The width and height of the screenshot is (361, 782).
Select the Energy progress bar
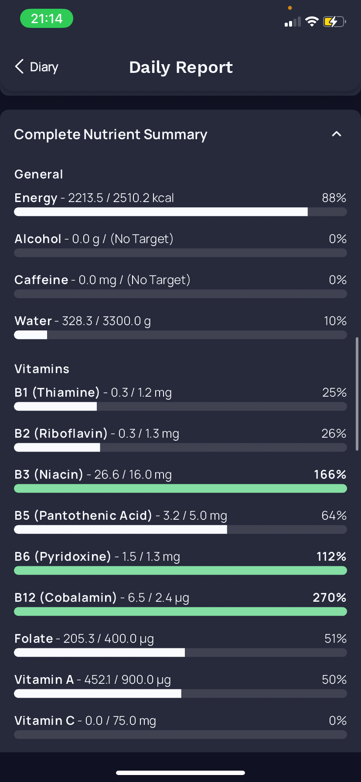(180, 212)
